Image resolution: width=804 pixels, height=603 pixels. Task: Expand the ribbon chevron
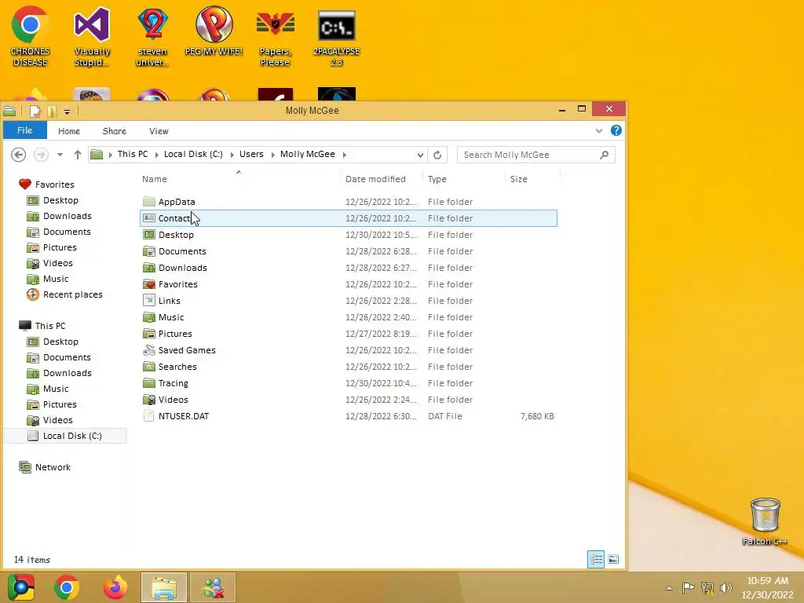[599, 131]
